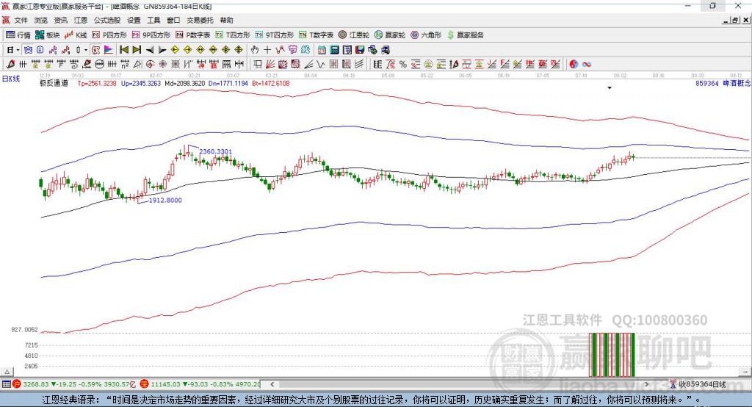The width and height of the screenshot is (752, 407).
Task: Open the 9T四方形 tool
Action: [275, 35]
